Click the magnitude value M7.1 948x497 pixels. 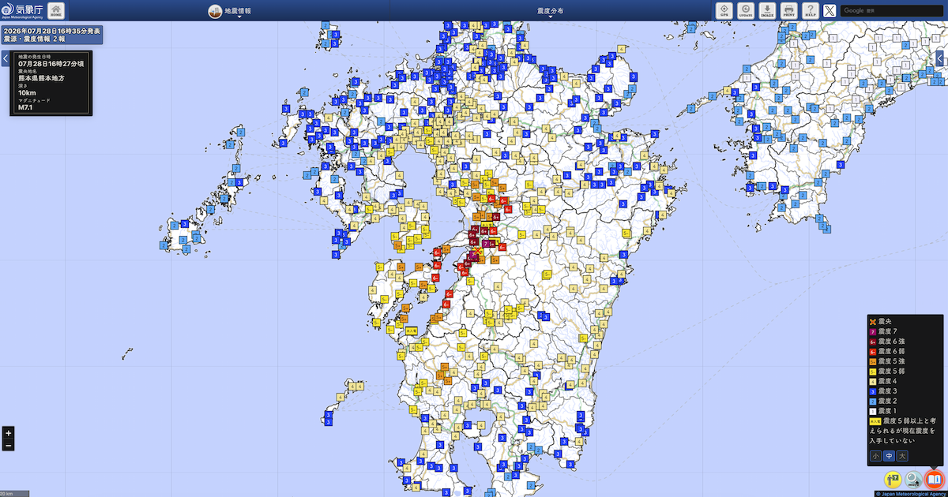click(25, 108)
